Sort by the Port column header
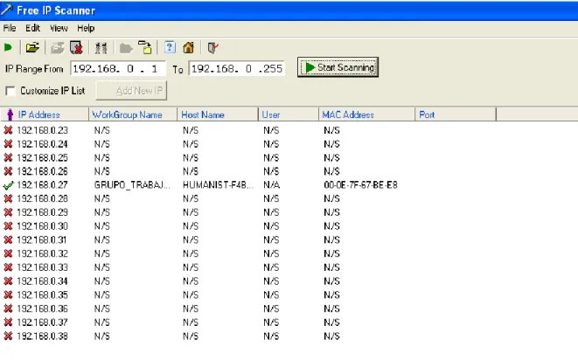The height and width of the screenshot is (360, 578). [x=456, y=114]
